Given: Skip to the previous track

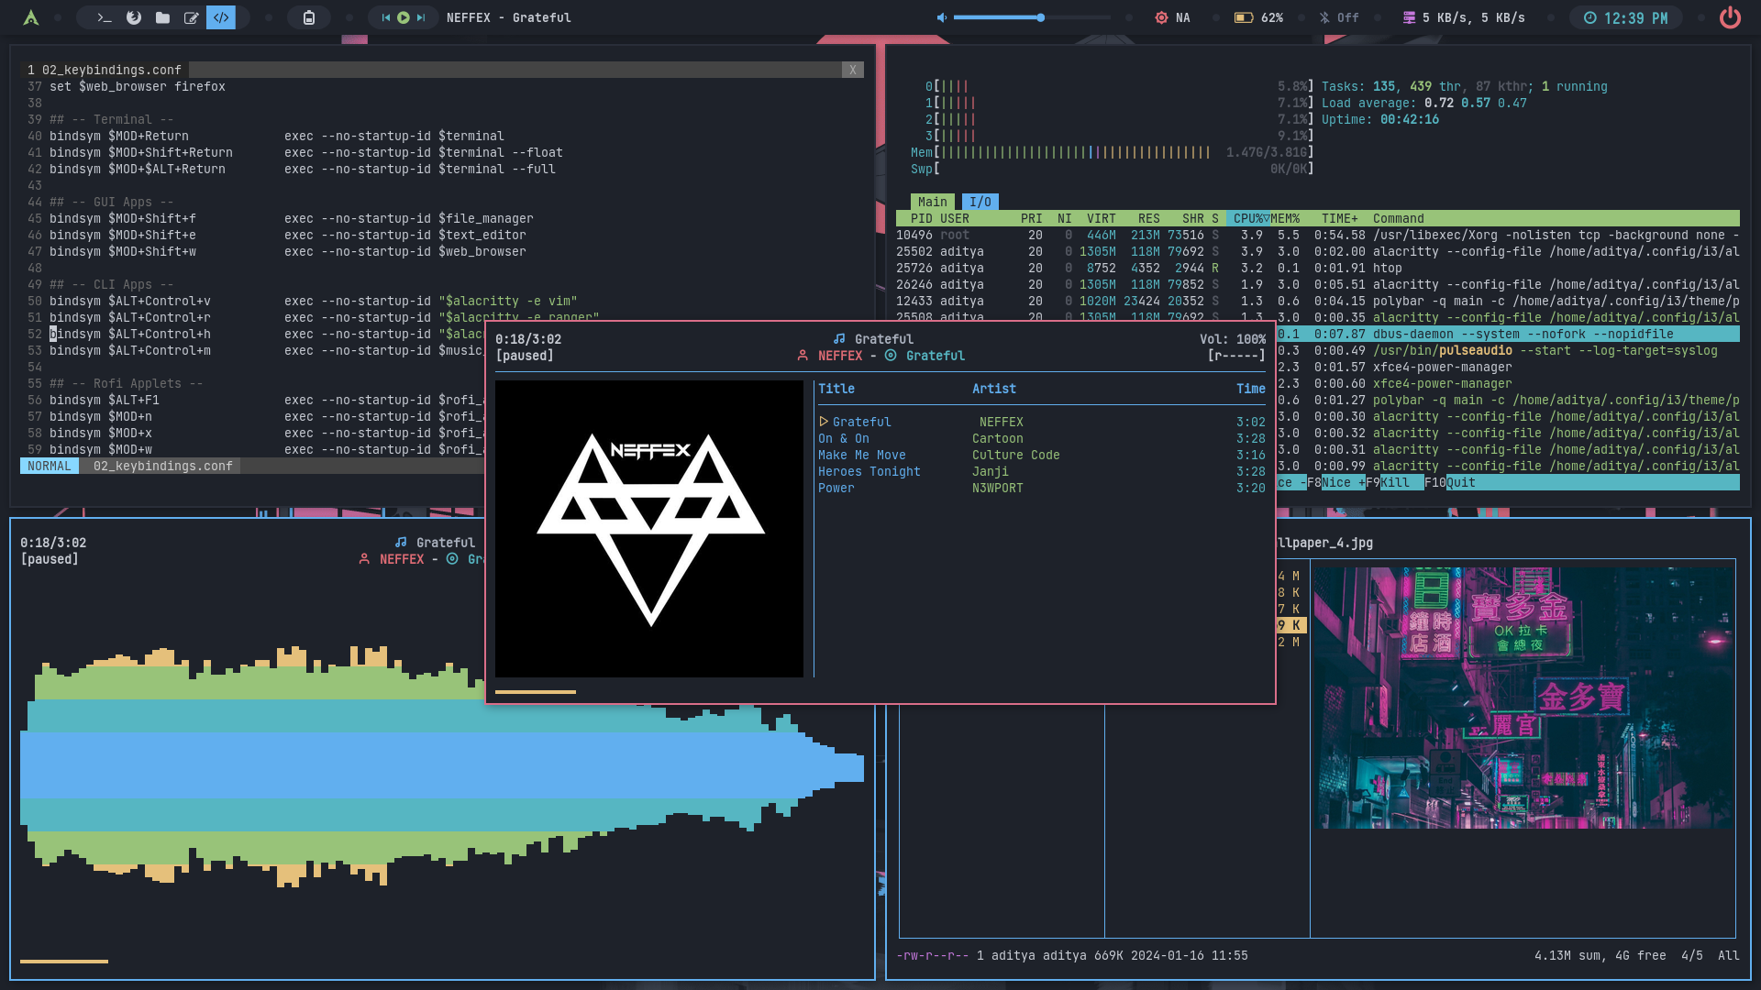Looking at the screenshot, I should tap(385, 17).
